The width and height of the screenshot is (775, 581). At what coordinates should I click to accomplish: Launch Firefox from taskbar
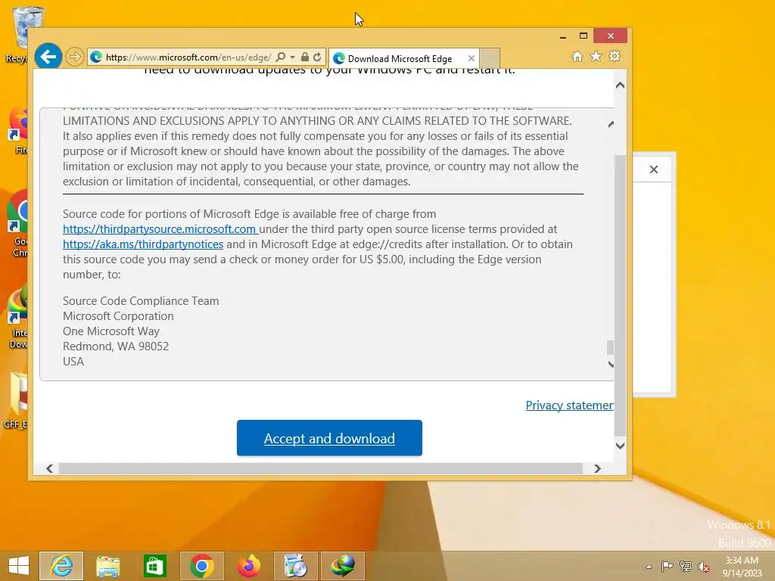click(248, 566)
